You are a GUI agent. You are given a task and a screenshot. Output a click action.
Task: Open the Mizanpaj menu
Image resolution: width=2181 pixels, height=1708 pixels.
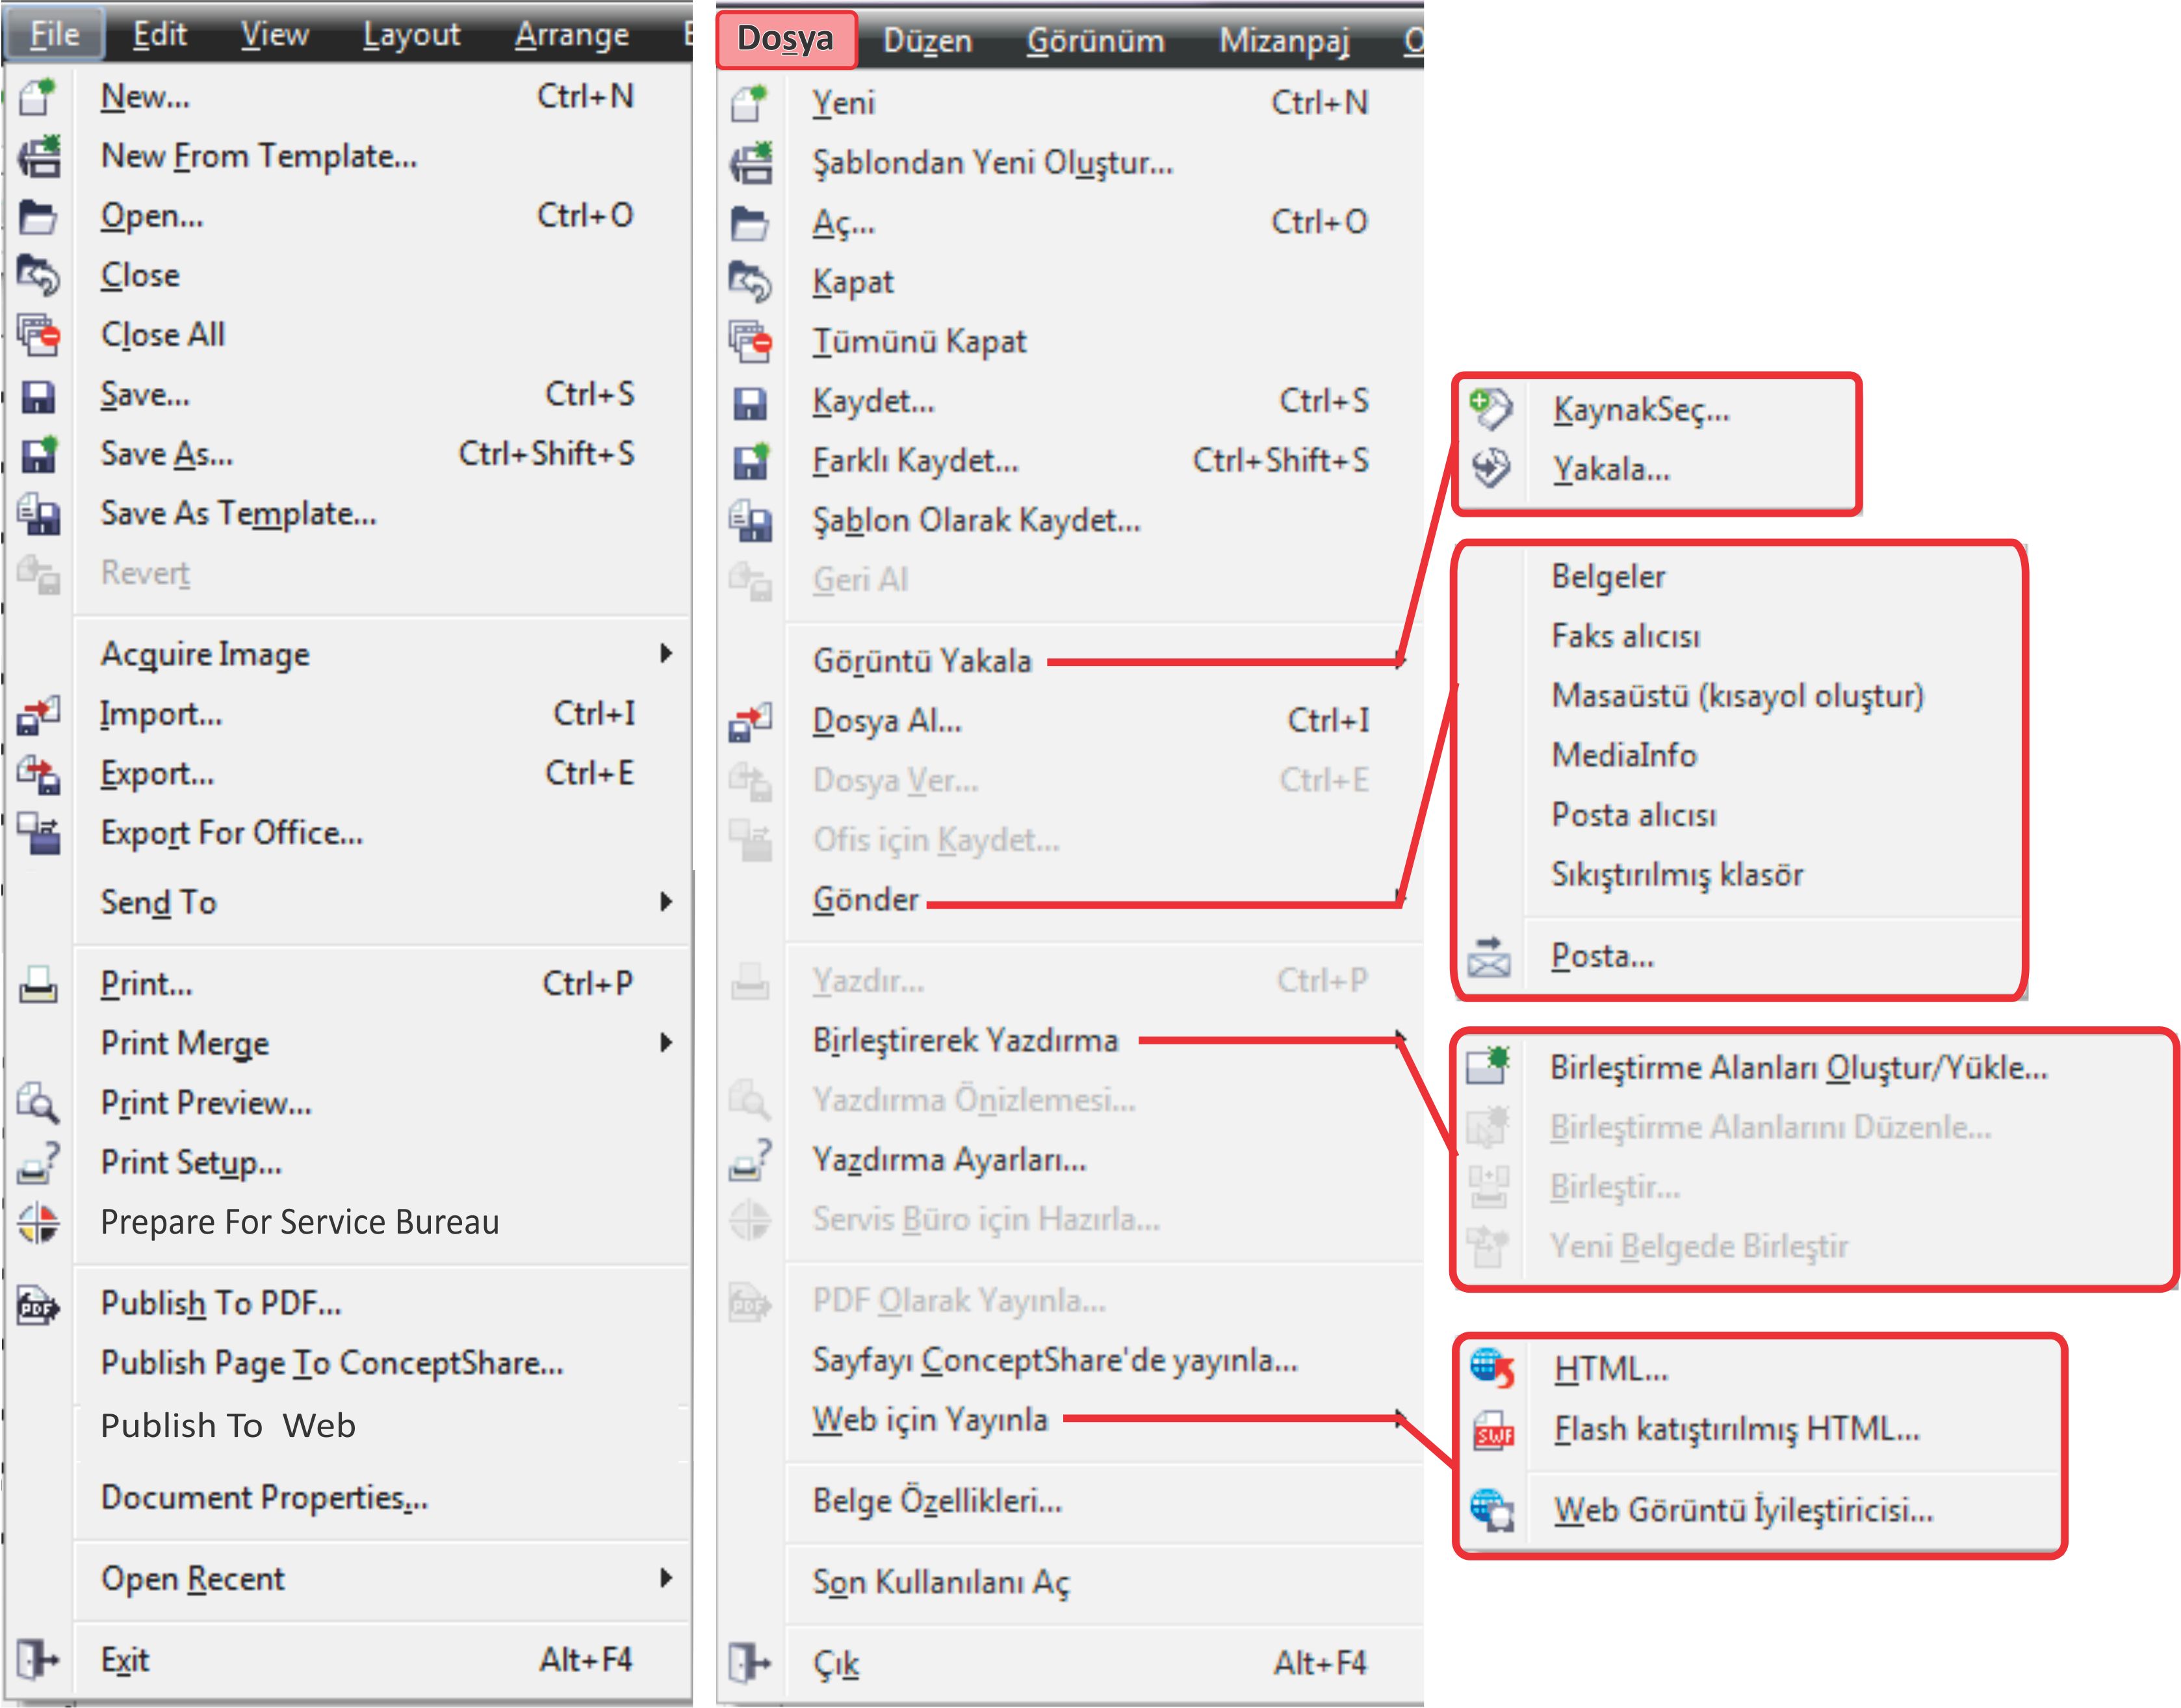point(1284,41)
